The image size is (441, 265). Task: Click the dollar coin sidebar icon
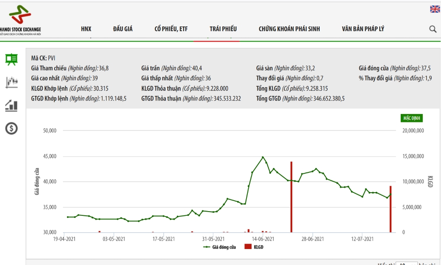tap(11, 128)
